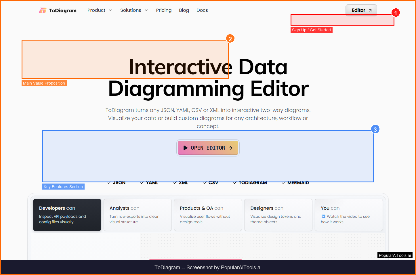Click the JSON checkmark format item
This screenshot has height=275, width=416.
[x=117, y=183]
